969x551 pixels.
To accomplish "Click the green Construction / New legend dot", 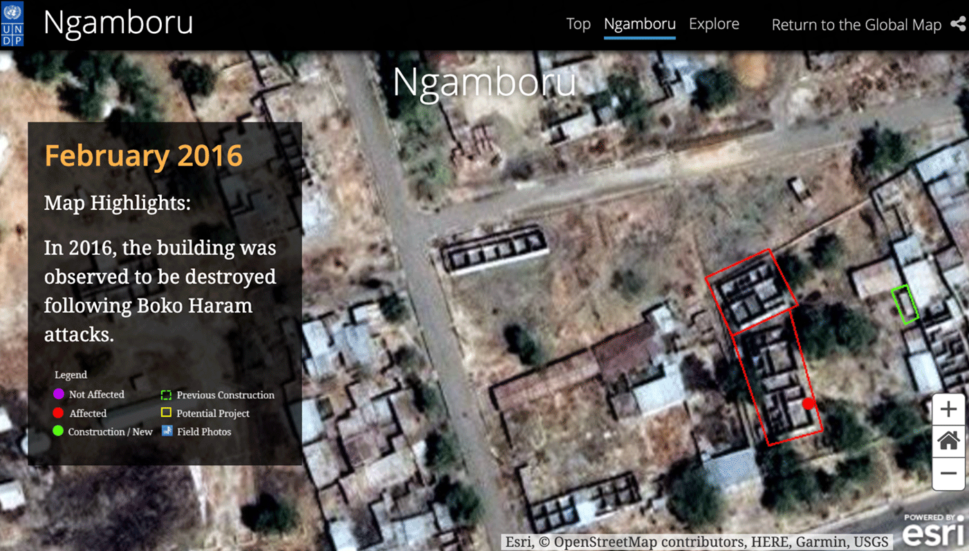I will pos(58,431).
